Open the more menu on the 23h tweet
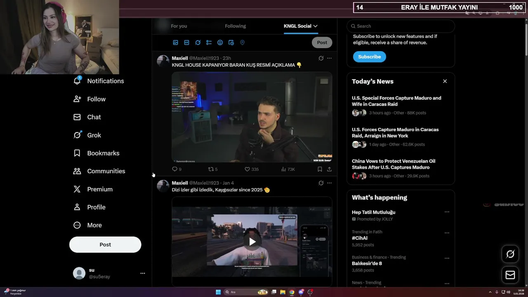This screenshot has height=297, width=528. 329,58
